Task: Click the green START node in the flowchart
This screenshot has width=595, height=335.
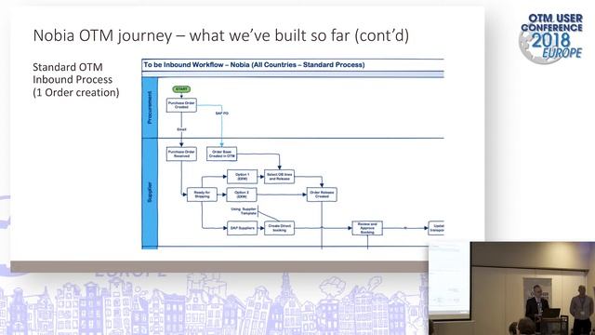Action: coord(181,89)
